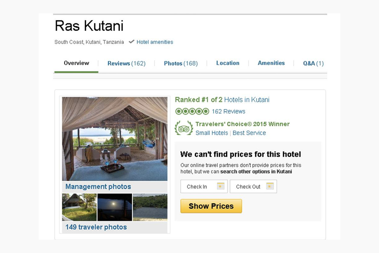Click the Hotels in Kutani link

pyautogui.click(x=247, y=100)
